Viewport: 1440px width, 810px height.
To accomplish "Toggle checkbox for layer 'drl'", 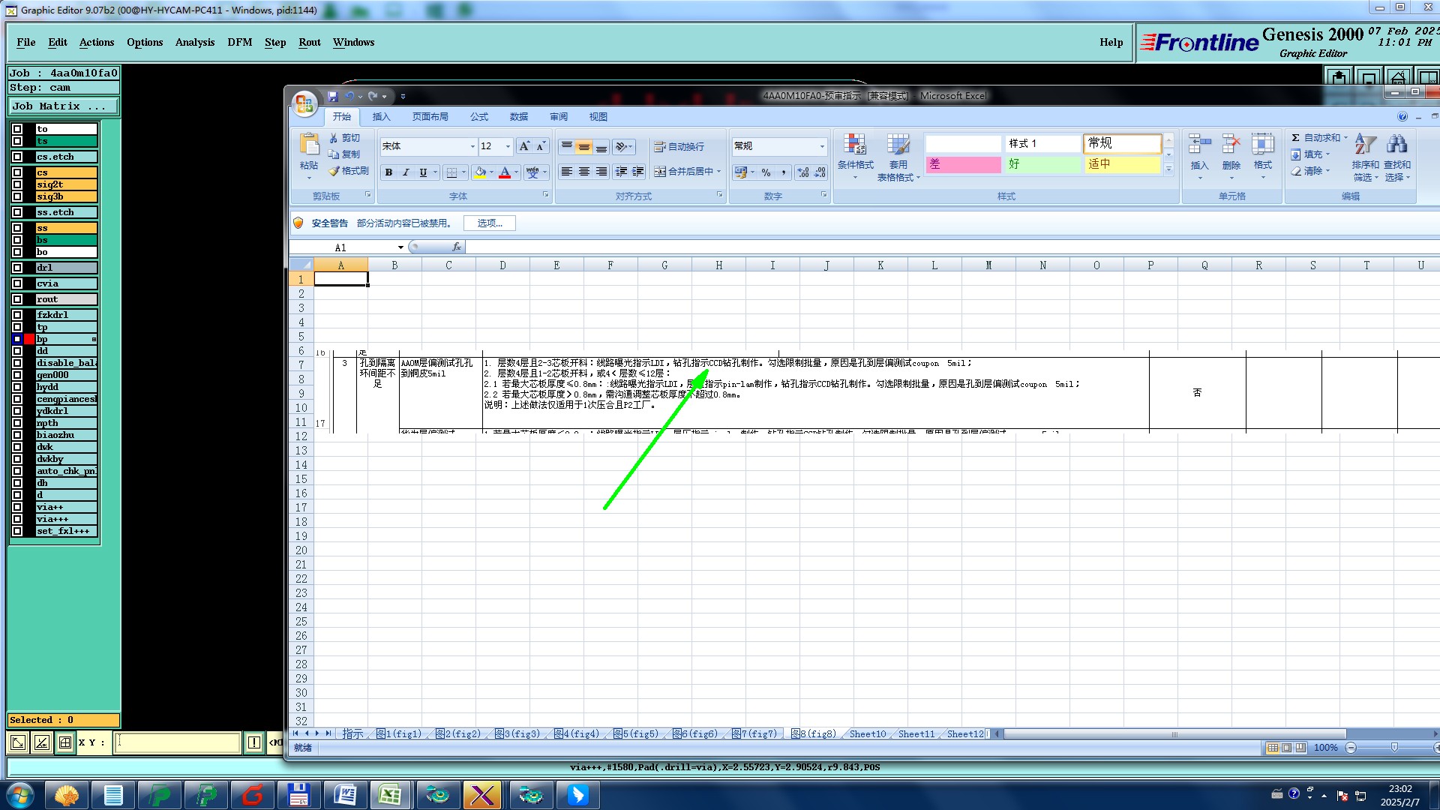I will pos(17,268).
